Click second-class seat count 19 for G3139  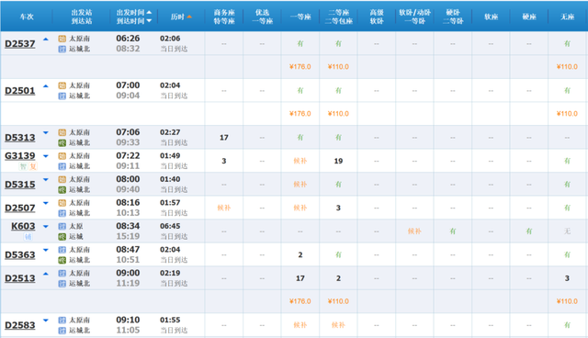(x=338, y=161)
